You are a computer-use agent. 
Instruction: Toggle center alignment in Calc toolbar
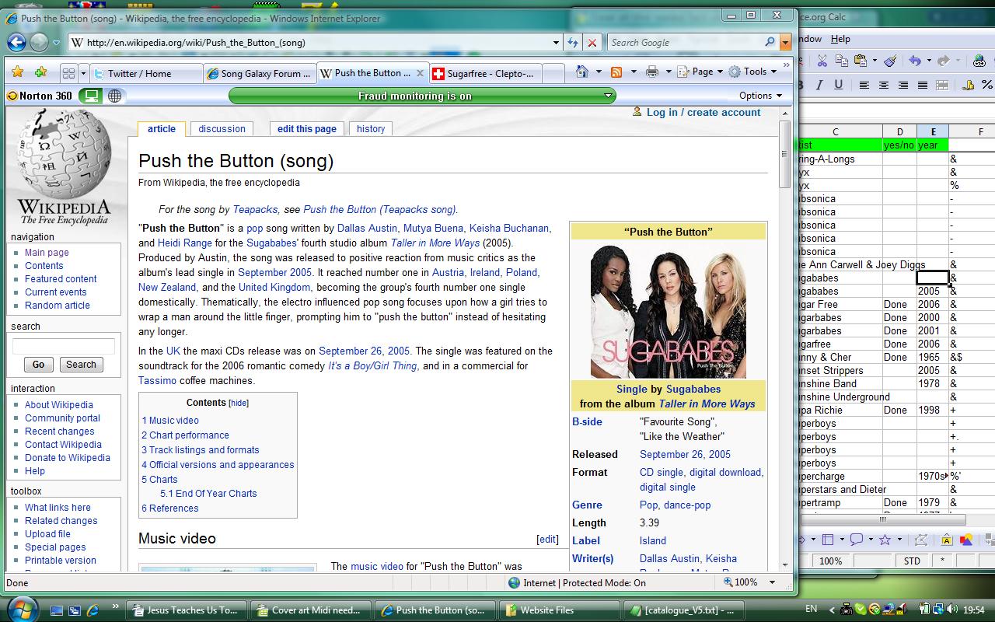pos(884,85)
